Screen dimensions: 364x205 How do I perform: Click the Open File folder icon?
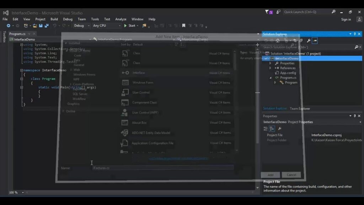[x=35, y=26]
